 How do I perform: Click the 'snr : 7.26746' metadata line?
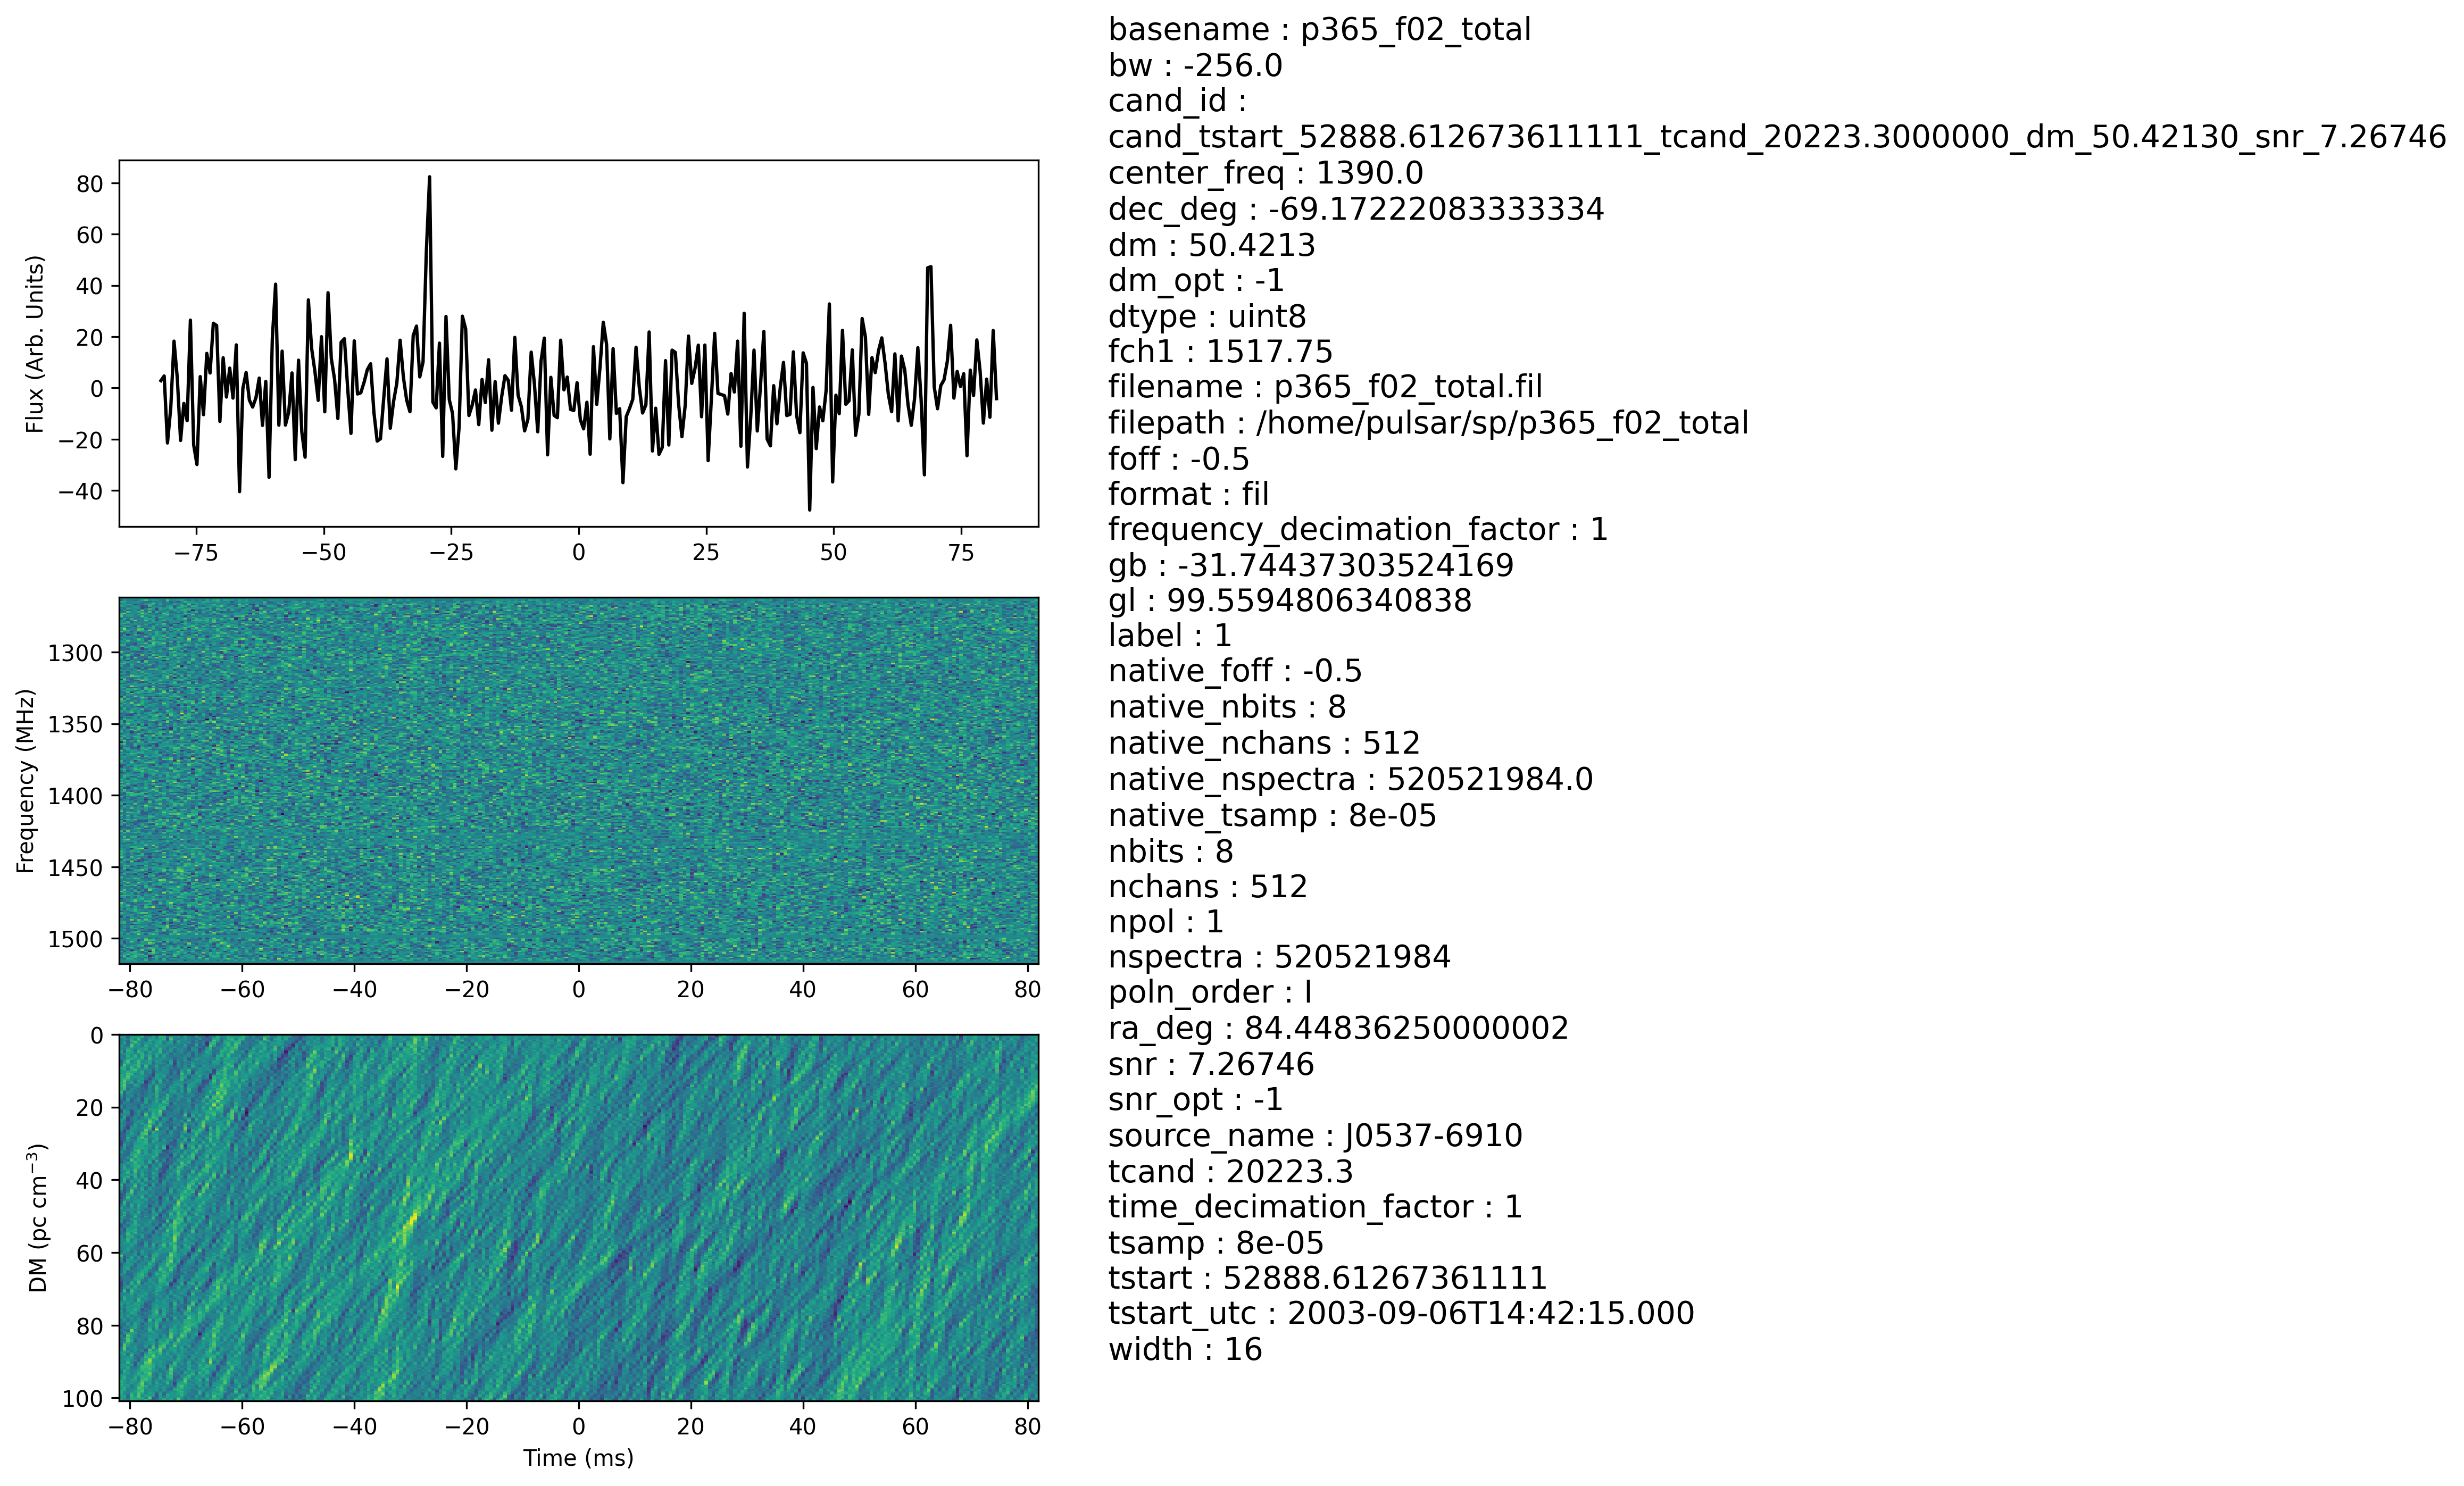point(1211,1064)
